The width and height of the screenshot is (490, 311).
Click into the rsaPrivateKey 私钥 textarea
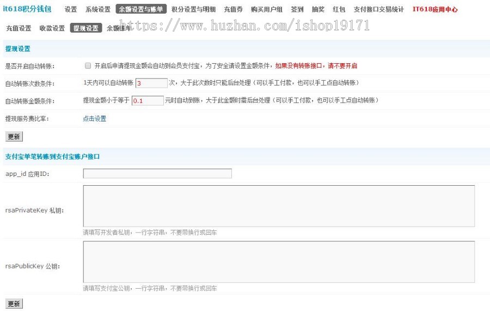coord(279,206)
